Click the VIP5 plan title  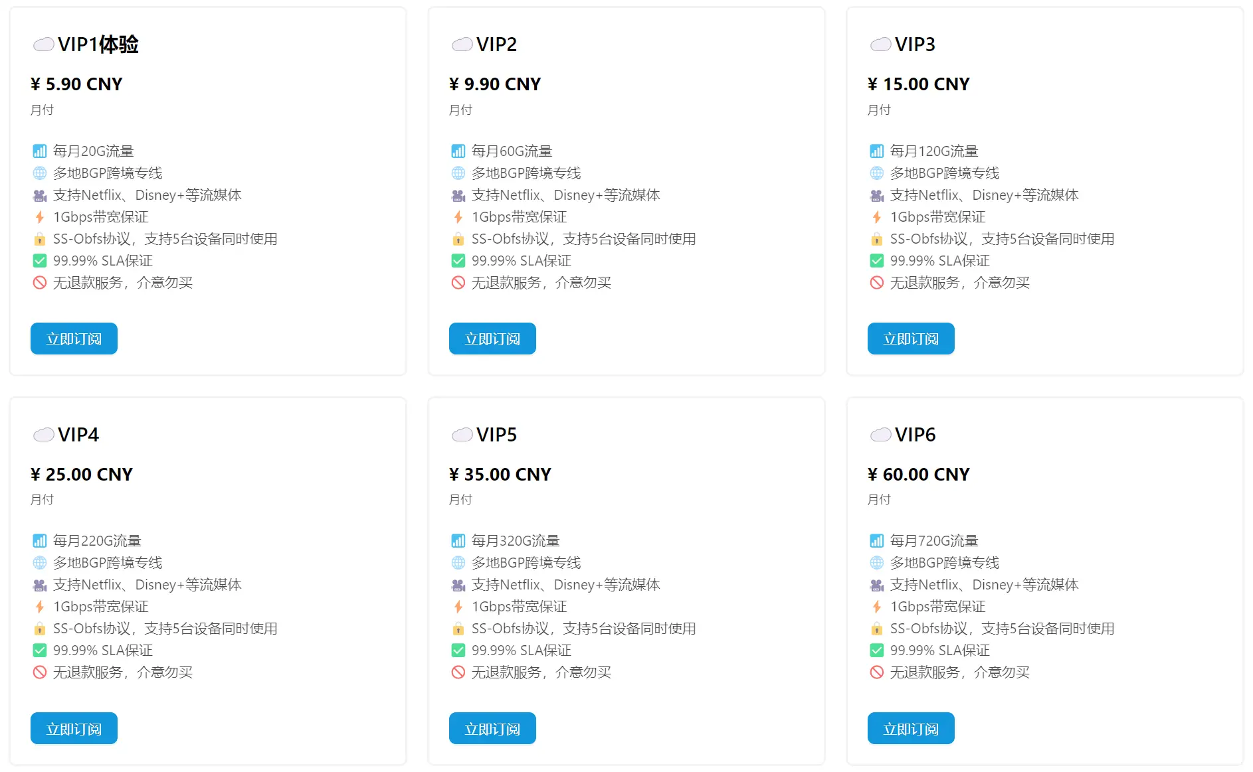pyautogui.click(x=496, y=435)
